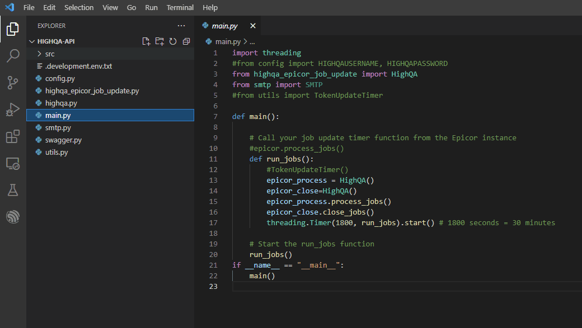This screenshot has width=582, height=328.
Task: Collapse all folders in Explorer
Action: [185, 41]
